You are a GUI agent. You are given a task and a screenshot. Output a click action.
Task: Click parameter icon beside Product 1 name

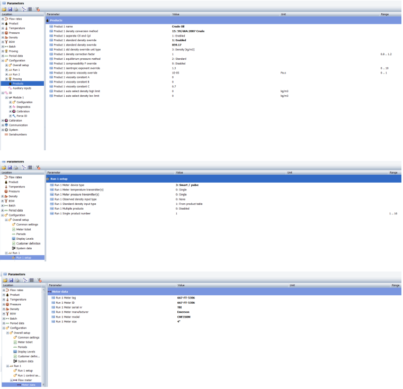[51, 26]
